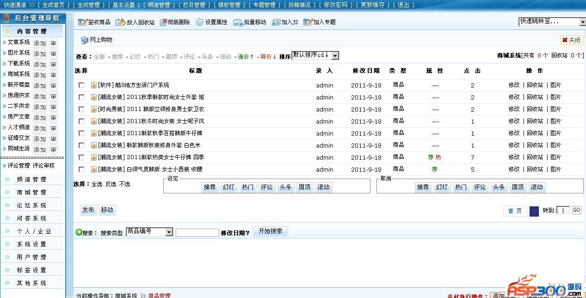Viewport: 586px width, 298px height.
Task: Click the 开始搜索 button
Action: 271,231
